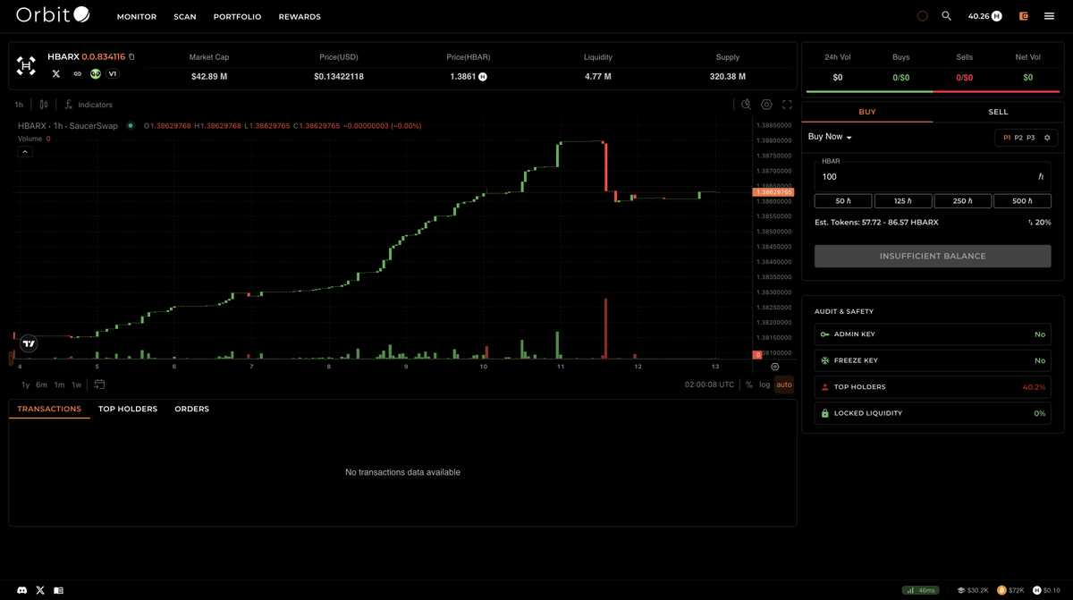1073x600 pixels.
Task: Choose the 250 ℏ quick amount
Action: click(x=963, y=201)
